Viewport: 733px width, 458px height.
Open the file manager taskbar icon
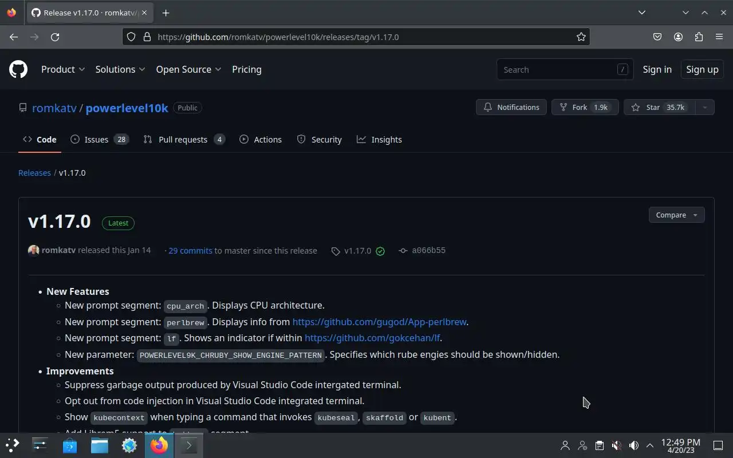100,445
